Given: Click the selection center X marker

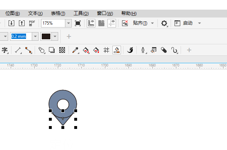Looking at the screenshot, I should point(63,119).
